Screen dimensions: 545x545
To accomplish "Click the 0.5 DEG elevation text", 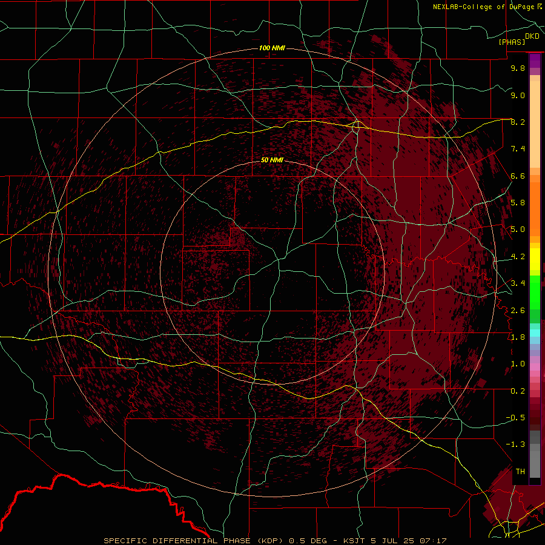I will click(x=308, y=541).
